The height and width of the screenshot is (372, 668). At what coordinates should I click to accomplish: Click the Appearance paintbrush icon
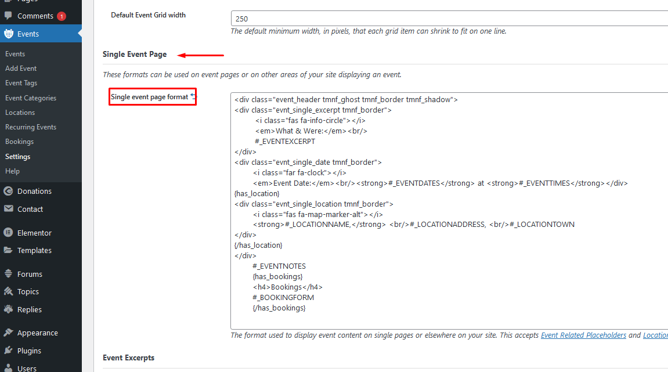coord(8,333)
